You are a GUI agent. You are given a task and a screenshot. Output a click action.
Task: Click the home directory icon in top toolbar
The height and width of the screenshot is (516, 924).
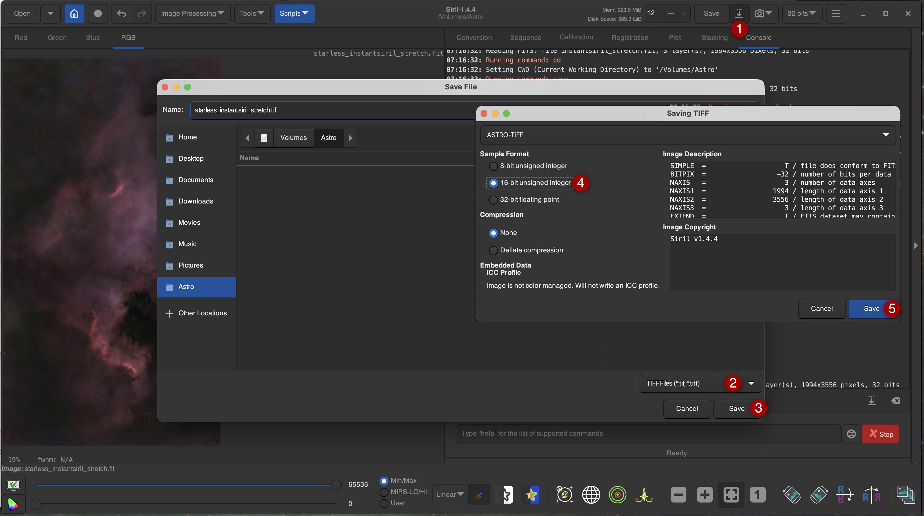[74, 13]
